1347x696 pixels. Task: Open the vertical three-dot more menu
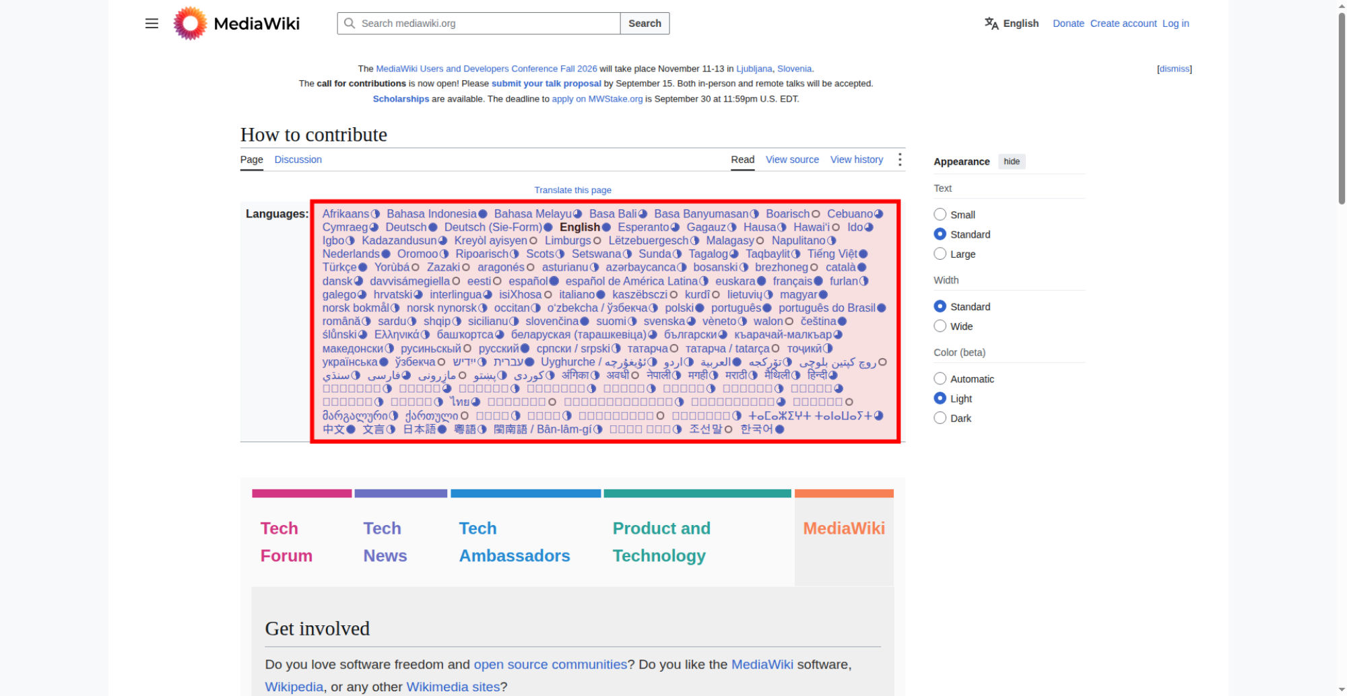tap(900, 160)
